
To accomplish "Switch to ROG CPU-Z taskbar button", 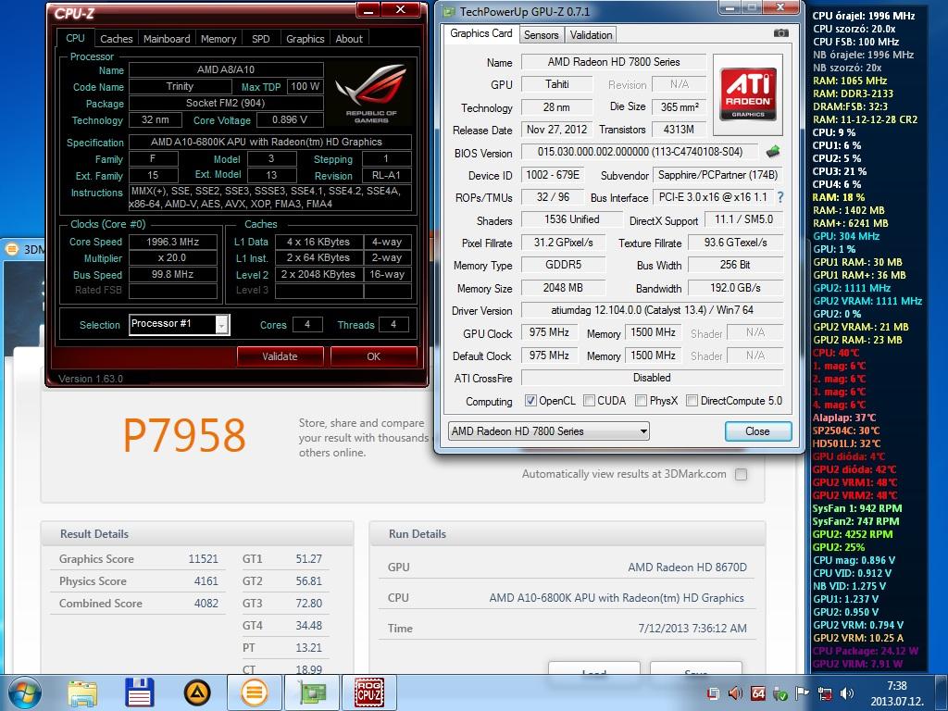I will (368, 692).
